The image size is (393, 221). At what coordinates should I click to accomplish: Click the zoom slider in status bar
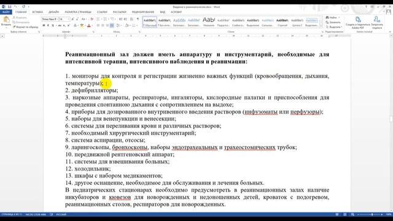(370, 214)
